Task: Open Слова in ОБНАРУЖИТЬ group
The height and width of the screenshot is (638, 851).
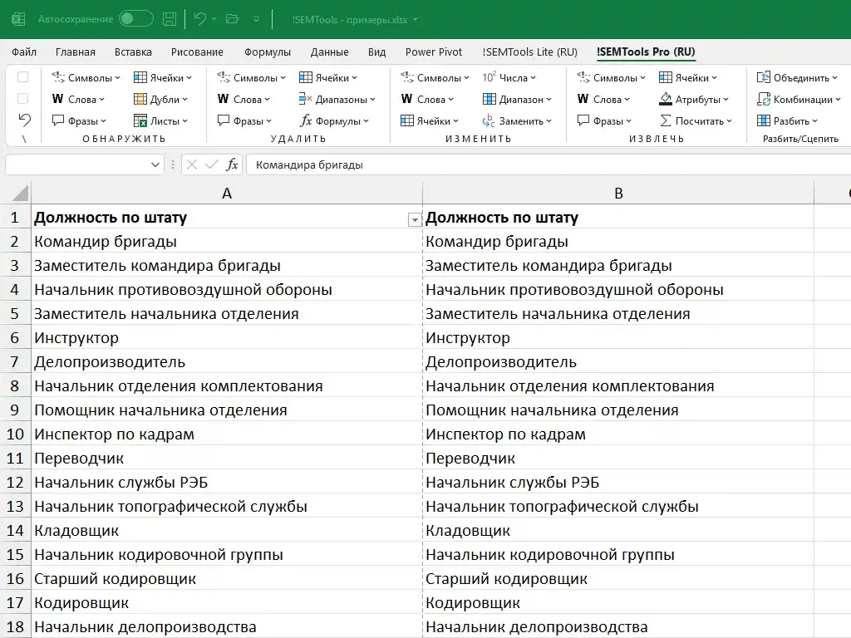Action: pos(78,100)
